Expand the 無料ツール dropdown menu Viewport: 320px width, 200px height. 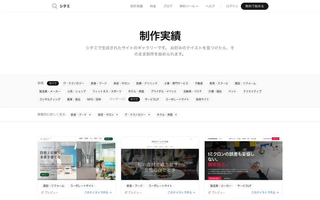pos(189,6)
